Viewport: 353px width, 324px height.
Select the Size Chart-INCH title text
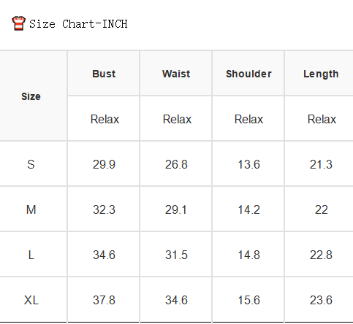(x=78, y=24)
